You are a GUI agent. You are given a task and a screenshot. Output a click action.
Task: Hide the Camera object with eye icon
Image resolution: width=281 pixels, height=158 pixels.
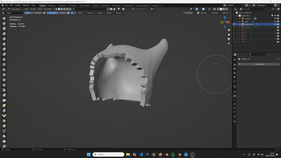pyautogui.click(x=275, y=18)
